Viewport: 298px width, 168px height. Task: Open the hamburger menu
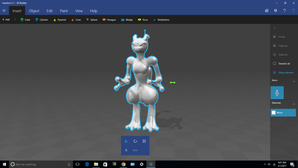[x=4, y=11]
